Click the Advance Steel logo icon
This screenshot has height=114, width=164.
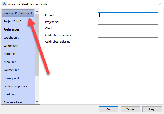click(x=5, y=4)
